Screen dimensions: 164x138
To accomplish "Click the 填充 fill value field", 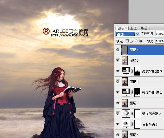I will (x=159, y=41).
